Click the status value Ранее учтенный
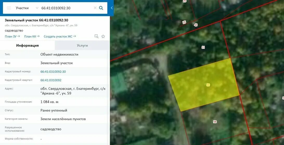This screenshot has width=284, height=145. (54, 110)
